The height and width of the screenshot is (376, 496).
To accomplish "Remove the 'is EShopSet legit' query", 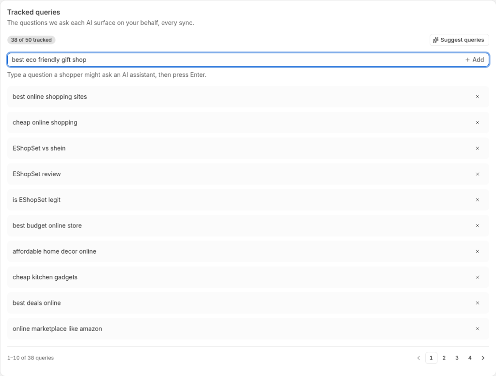I will pos(477,200).
